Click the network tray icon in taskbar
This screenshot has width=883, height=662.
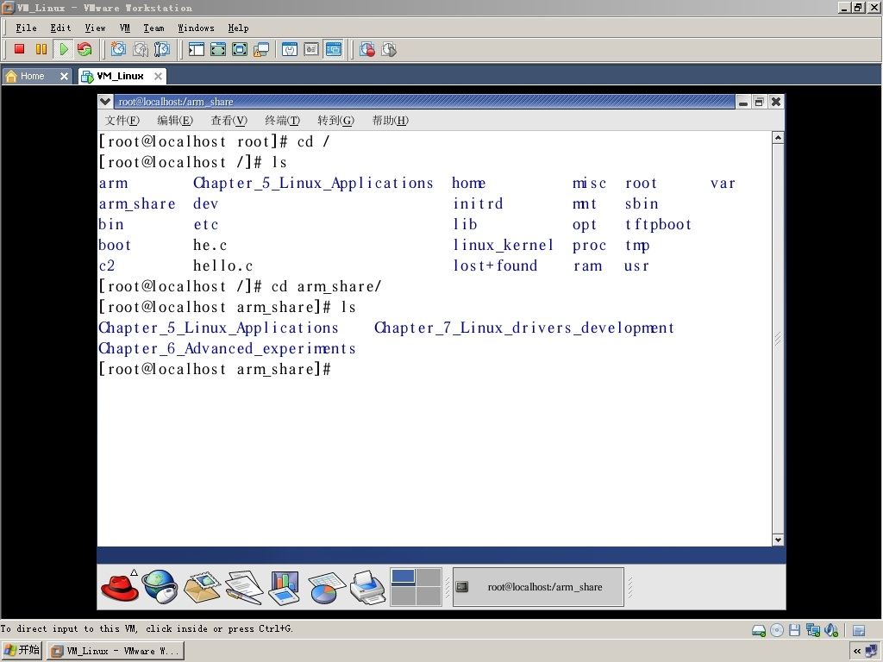coord(871,652)
